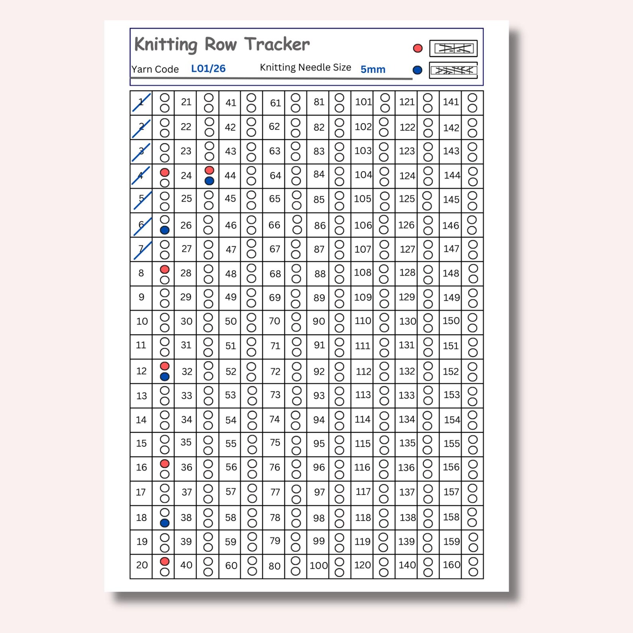Viewport: 633px width, 633px height.
Task: Mark the empty circle above the blue dot in row 18
Action: click(x=165, y=513)
